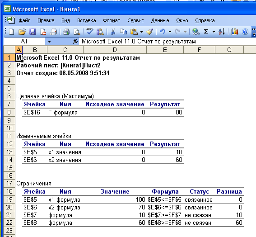The height and width of the screenshot is (237, 256).
Task: Select row 8 header
Action: click(9, 112)
